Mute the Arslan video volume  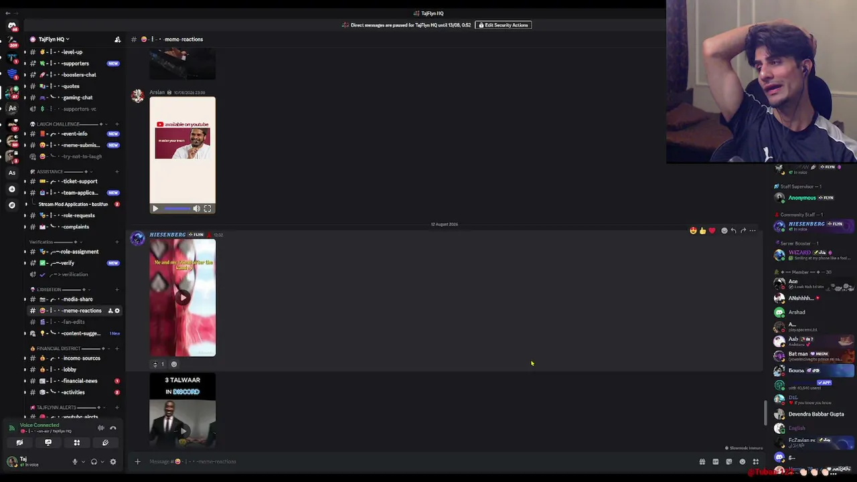click(197, 209)
